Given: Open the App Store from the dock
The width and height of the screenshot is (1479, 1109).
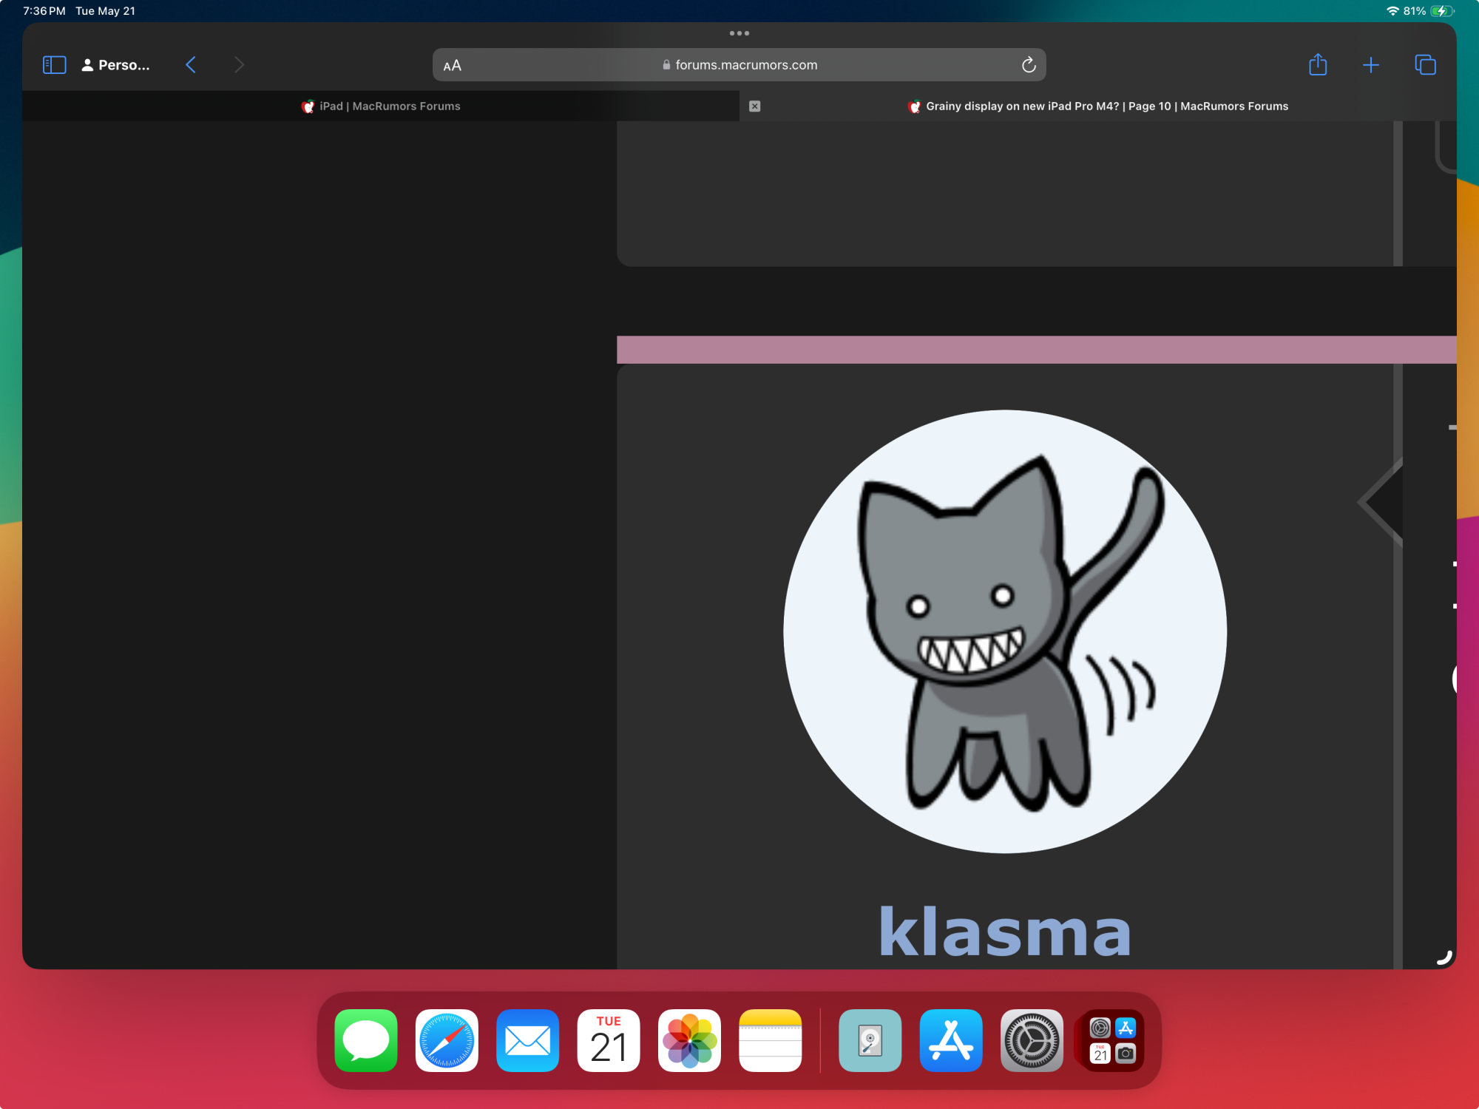Looking at the screenshot, I should click(950, 1040).
